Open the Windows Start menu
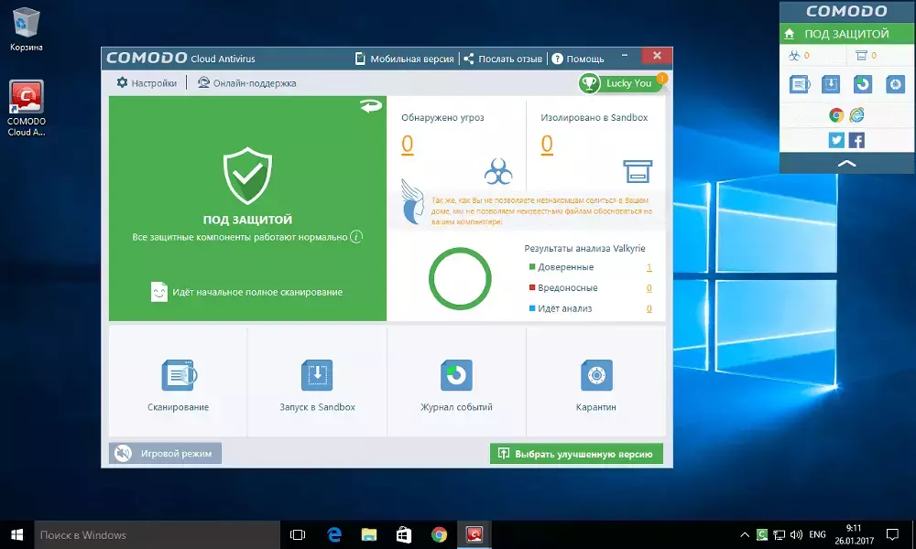The width and height of the screenshot is (916, 549). (x=16, y=534)
